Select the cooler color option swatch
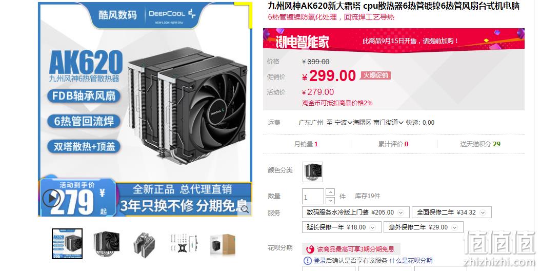The width and height of the screenshot is (540, 271). [x=313, y=172]
